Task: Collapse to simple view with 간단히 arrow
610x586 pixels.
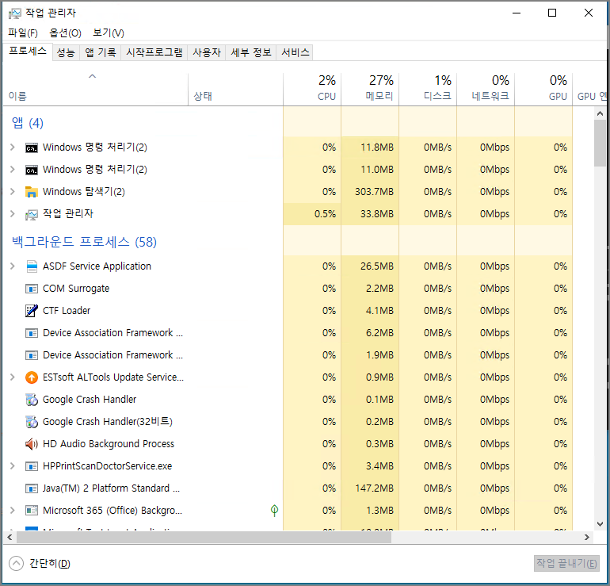Action: point(16,564)
